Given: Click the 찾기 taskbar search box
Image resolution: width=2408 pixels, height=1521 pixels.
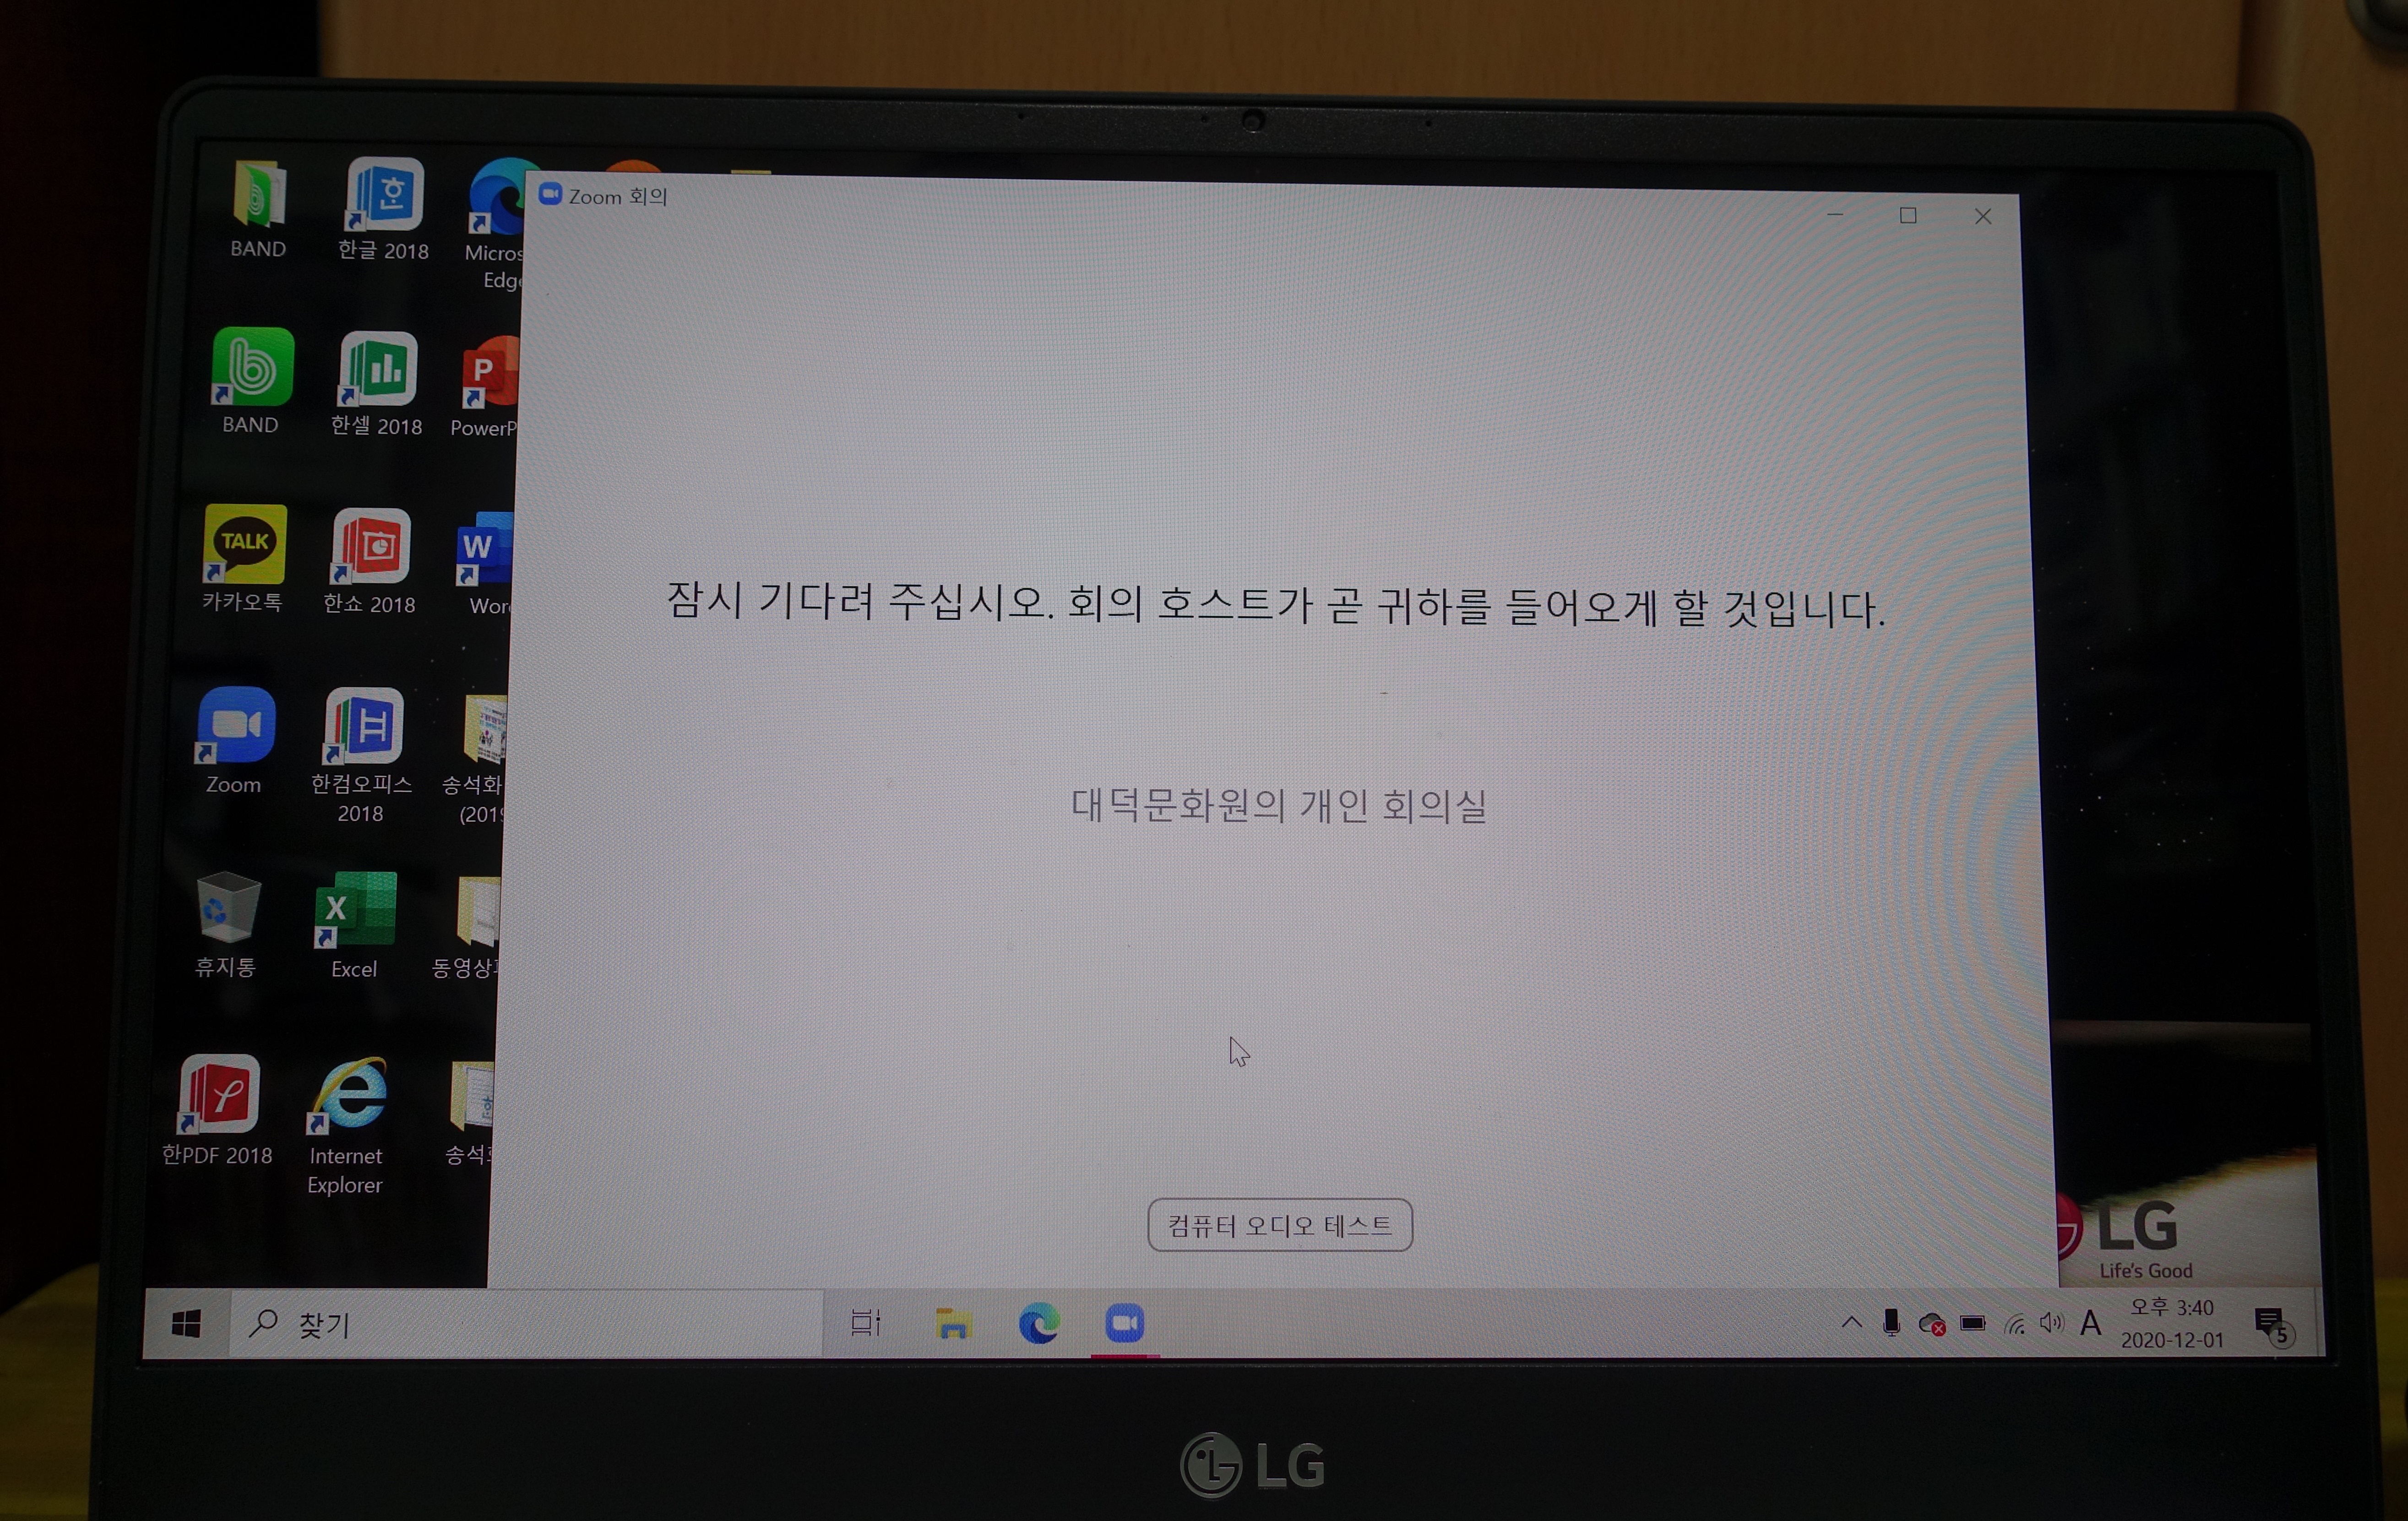Looking at the screenshot, I should pyautogui.click(x=526, y=1324).
